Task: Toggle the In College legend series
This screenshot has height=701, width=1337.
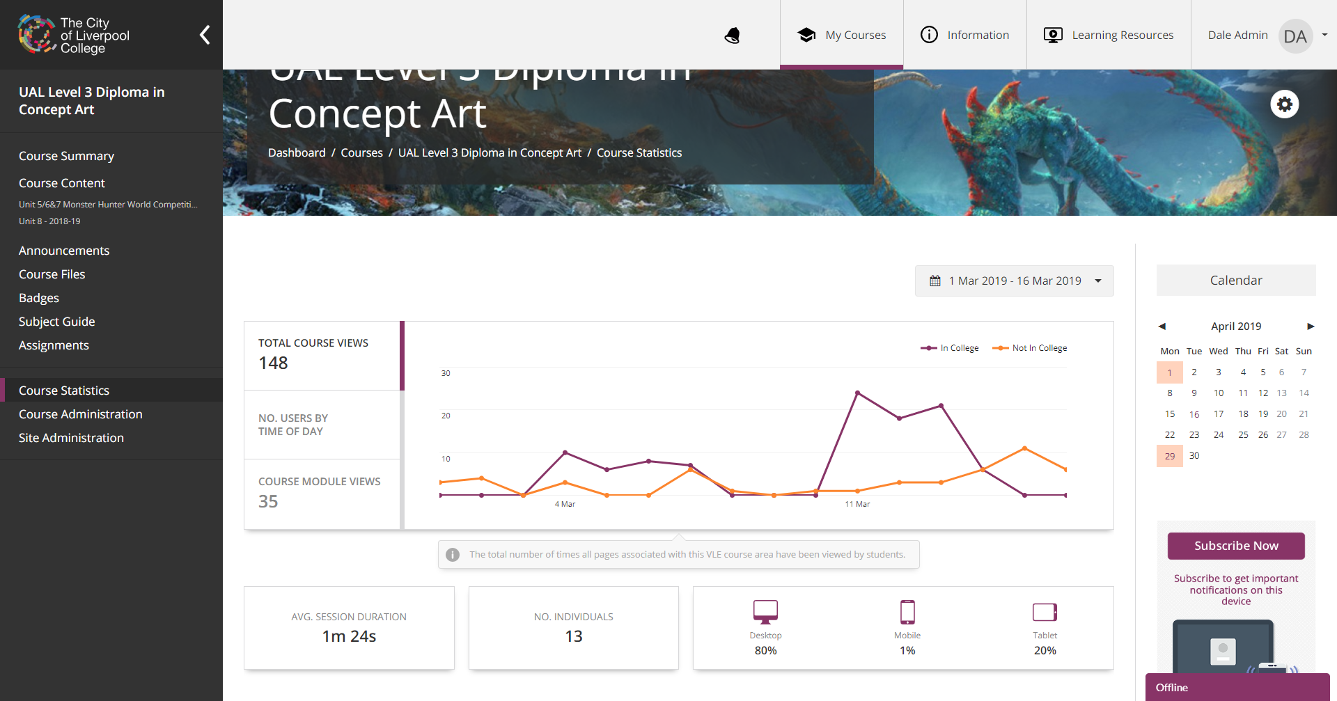Action: pyautogui.click(x=950, y=348)
